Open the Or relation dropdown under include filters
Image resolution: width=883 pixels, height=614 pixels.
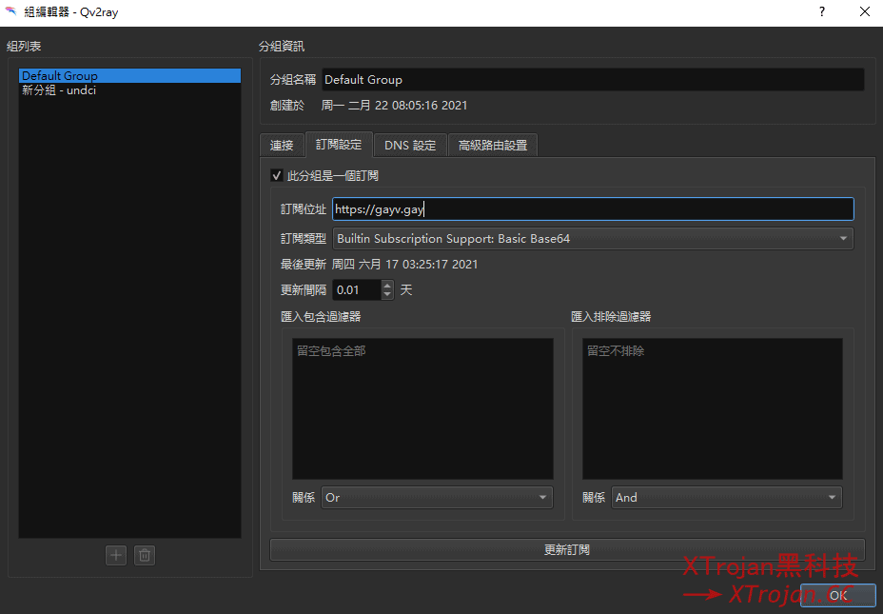click(x=437, y=497)
